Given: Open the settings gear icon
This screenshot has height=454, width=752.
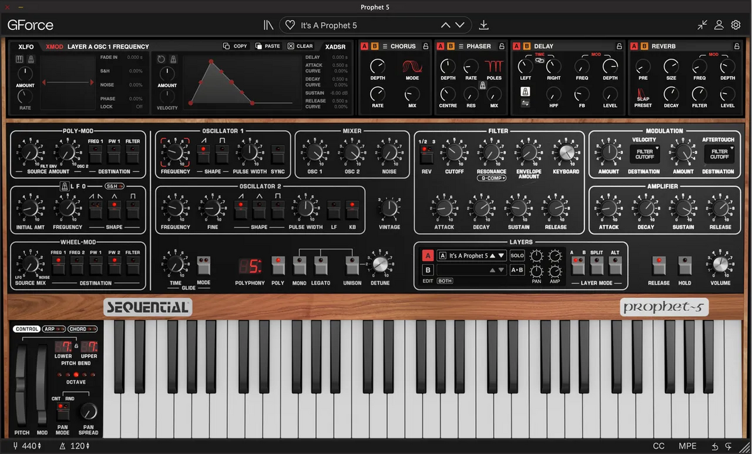Looking at the screenshot, I should [736, 25].
